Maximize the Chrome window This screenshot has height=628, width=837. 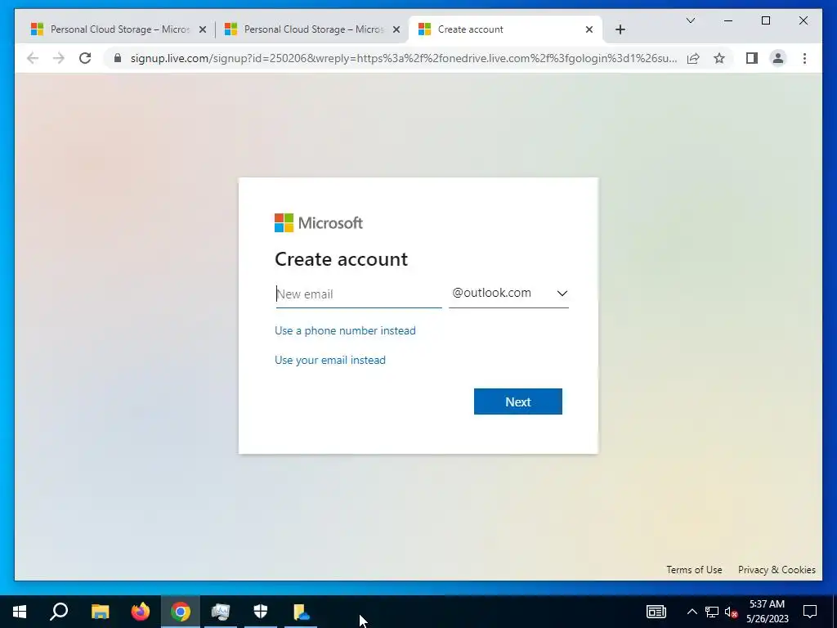[765, 20]
